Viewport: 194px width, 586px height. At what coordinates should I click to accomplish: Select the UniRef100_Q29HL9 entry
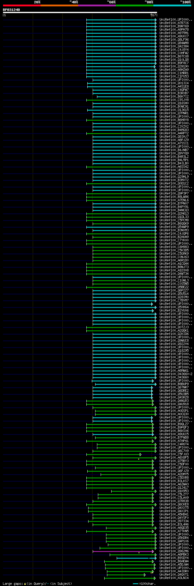tap(174, 177)
